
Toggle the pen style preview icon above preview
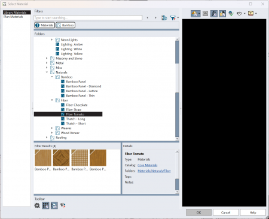(x=214, y=14)
